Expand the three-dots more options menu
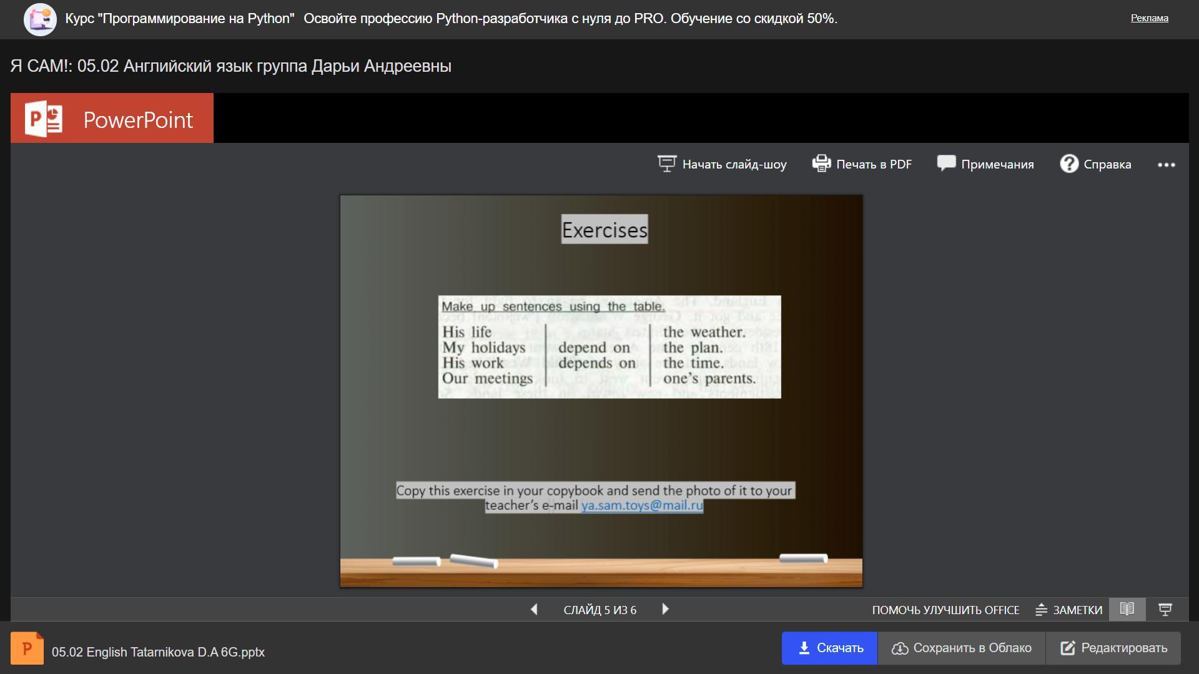The height and width of the screenshot is (674, 1199). tap(1166, 165)
